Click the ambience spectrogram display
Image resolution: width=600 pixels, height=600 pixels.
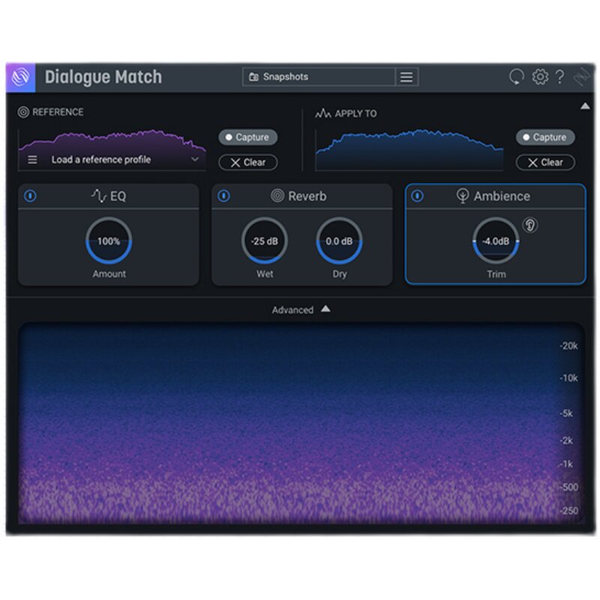pyautogui.click(x=301, y=423)
